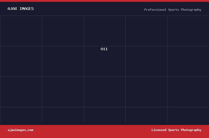The width and height of the screenshot is (209, 138).
Task: Open the middle cell of the top row
Action: tap(105, 31)
